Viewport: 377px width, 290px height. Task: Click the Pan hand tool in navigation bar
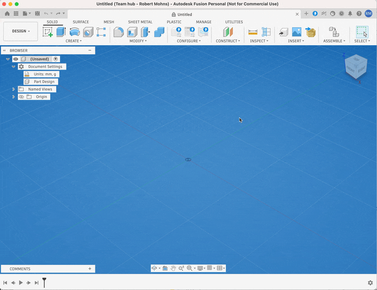(173, 268)
